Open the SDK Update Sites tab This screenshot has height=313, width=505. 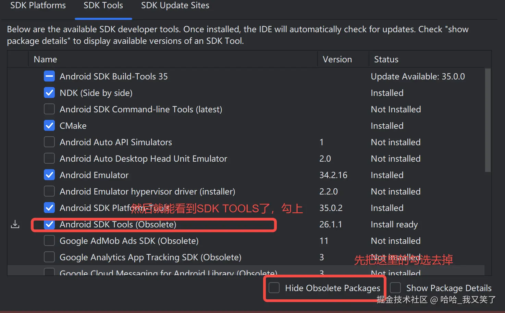tap(175, 6)
